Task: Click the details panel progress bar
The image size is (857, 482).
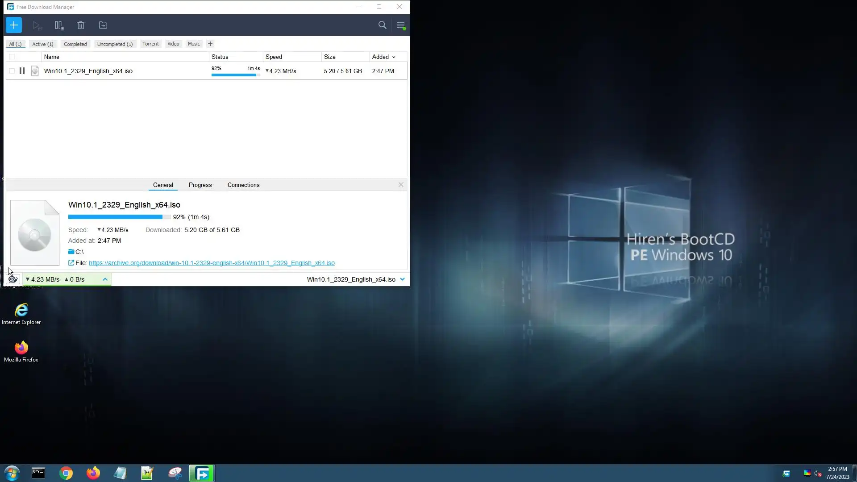Action: (119, 217)
